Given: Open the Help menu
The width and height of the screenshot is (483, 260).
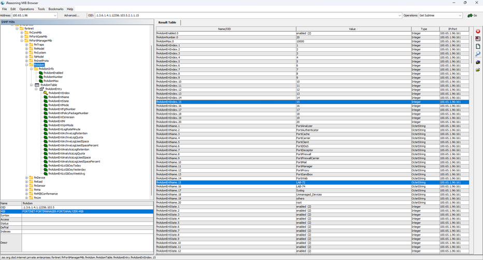Looking at the screenshot, I should (70, 9).
